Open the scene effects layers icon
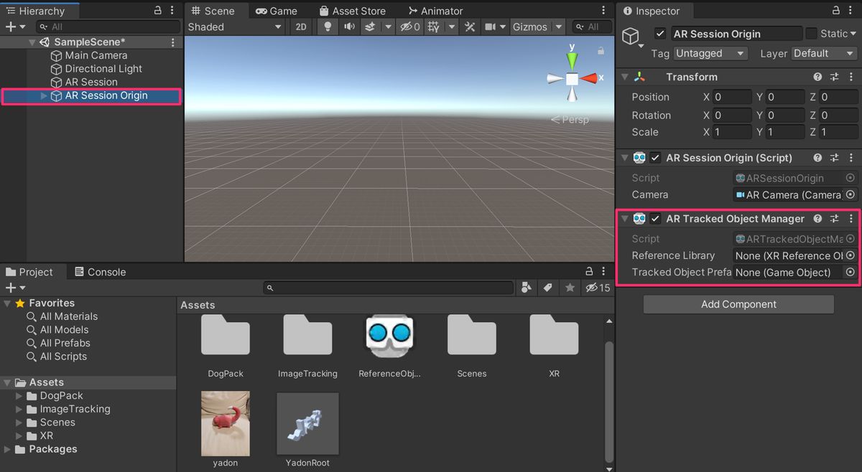This screenshot has width=862, height=472. [x=370, y=27]
